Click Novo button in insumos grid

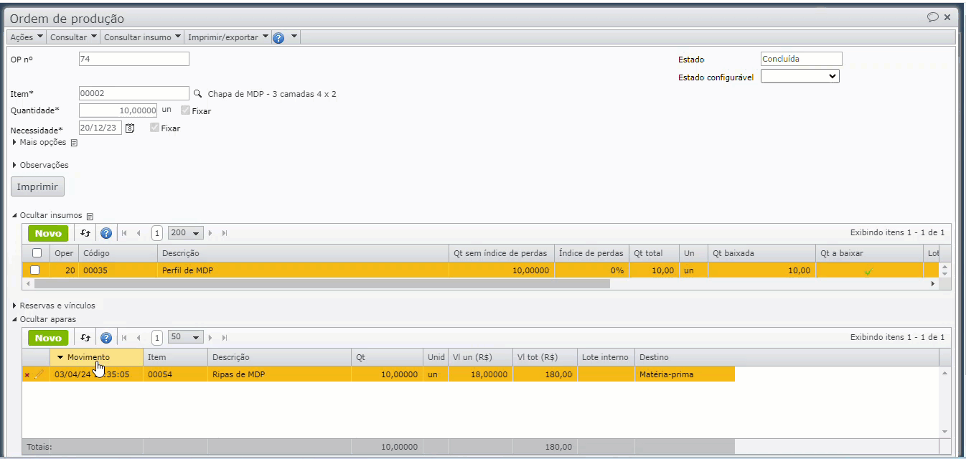click(48, 233)
